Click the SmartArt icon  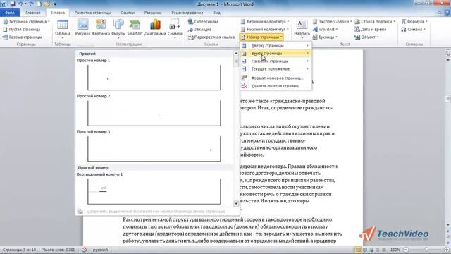coord(135,28)
